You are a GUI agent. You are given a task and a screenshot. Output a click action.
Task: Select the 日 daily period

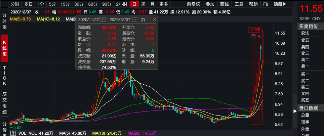[x=134, y=4]
